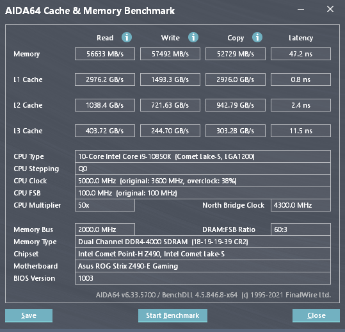Click the Write info icon
The height and width of the screenshot is (332, 345).
193,37
